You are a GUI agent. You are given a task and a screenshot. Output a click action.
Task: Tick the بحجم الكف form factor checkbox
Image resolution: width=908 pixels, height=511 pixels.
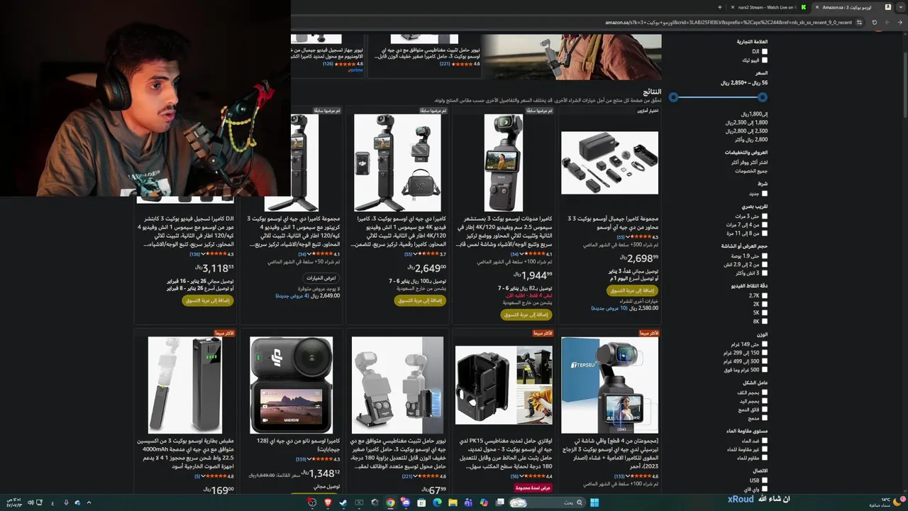[764, 392]
